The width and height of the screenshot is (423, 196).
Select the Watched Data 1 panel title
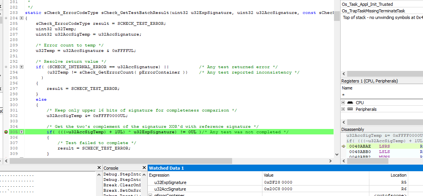pyautogui.click(x=166, y=168)
